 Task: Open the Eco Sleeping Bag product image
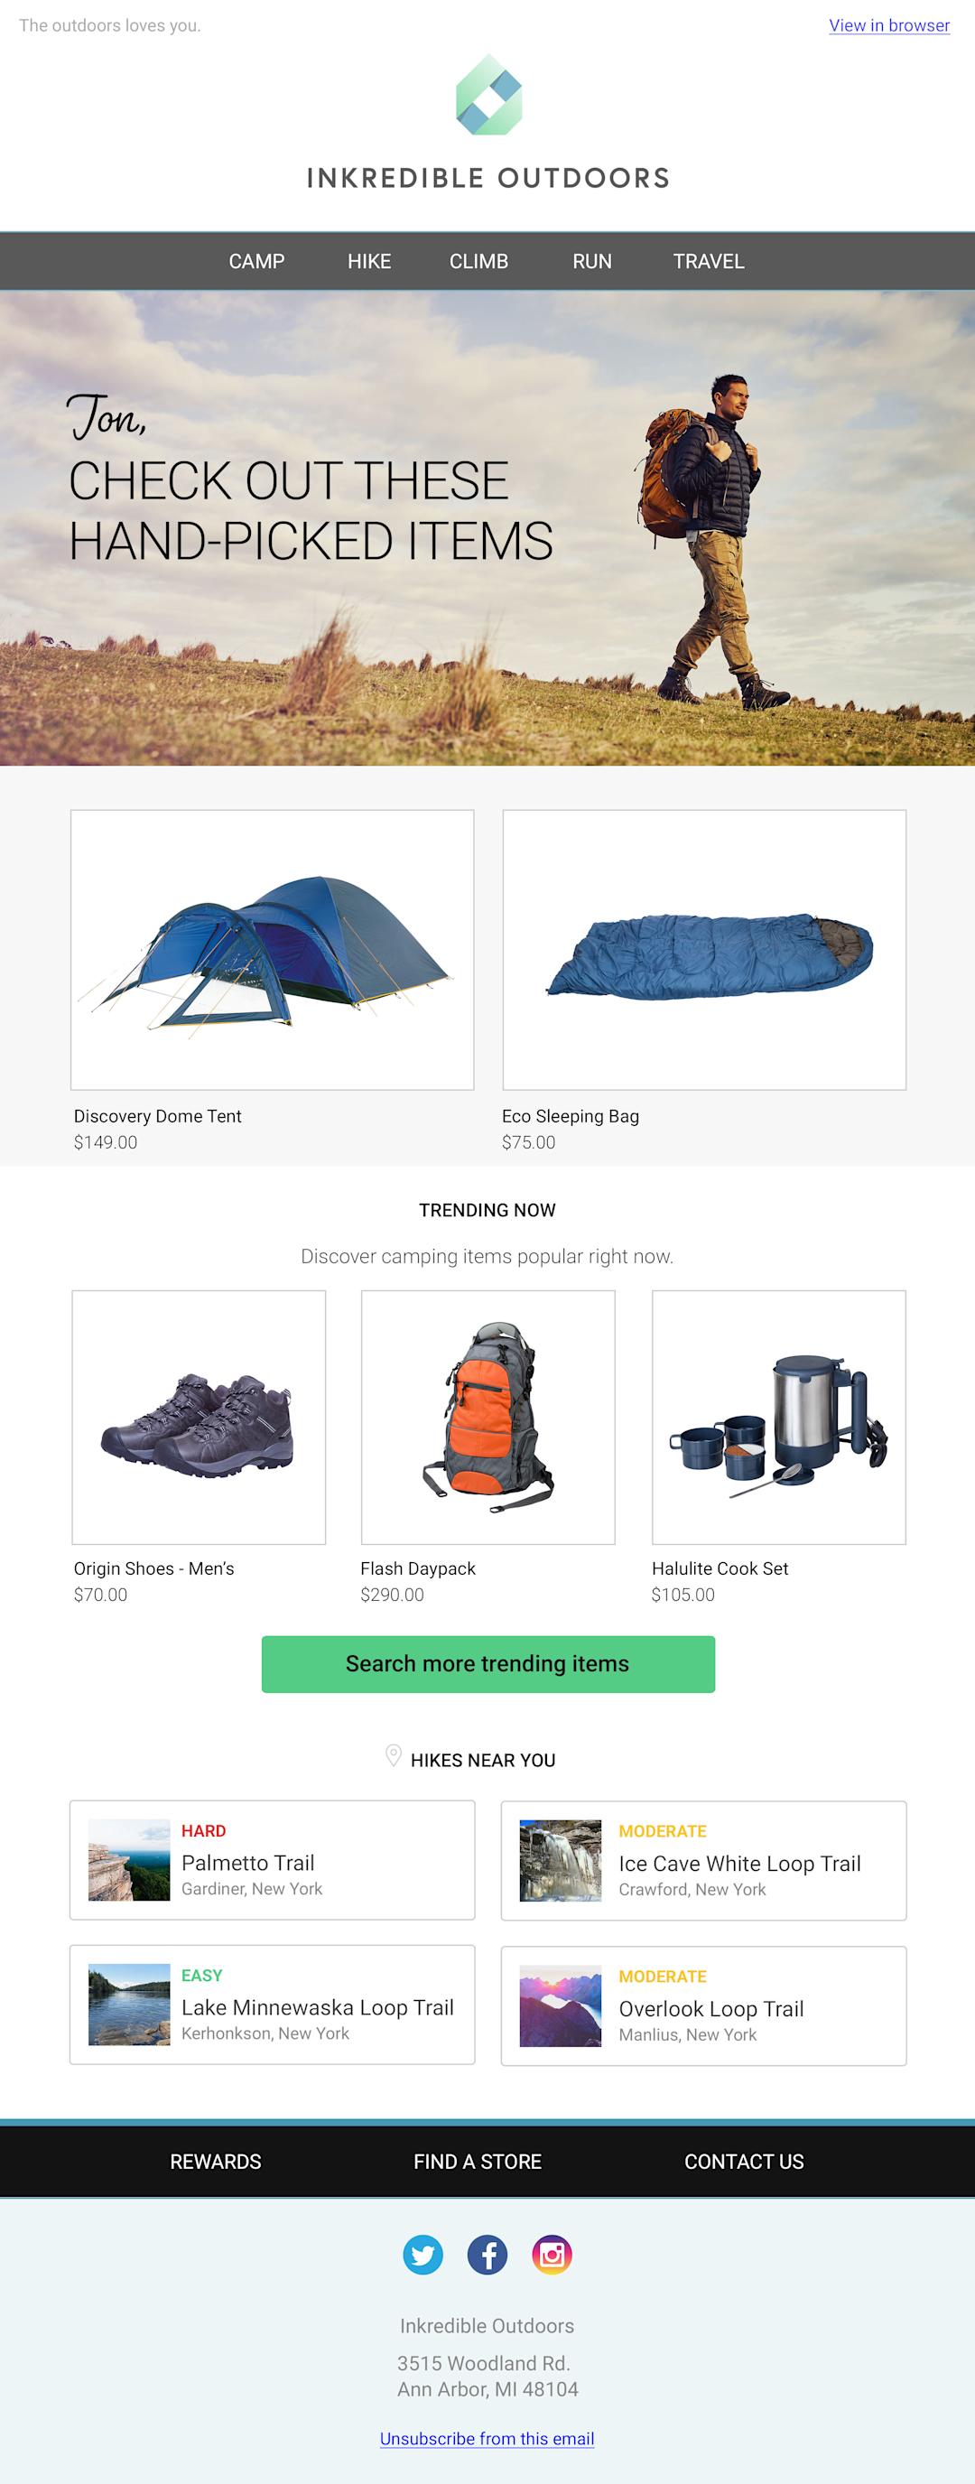pyautogui.click(x=704, y=950)
